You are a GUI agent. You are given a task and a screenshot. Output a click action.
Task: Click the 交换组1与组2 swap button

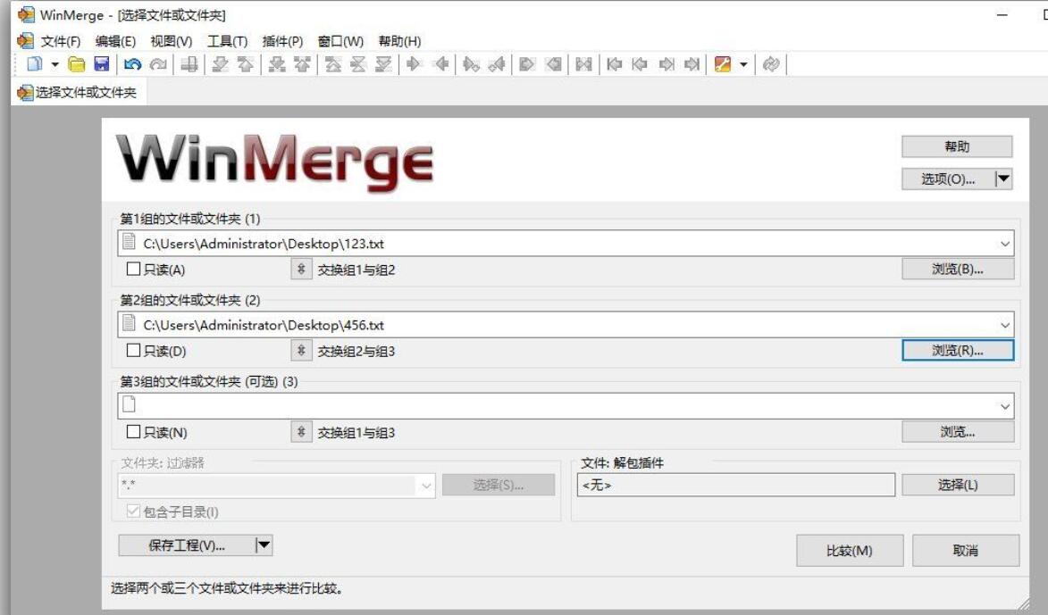[x=301, y=269]
